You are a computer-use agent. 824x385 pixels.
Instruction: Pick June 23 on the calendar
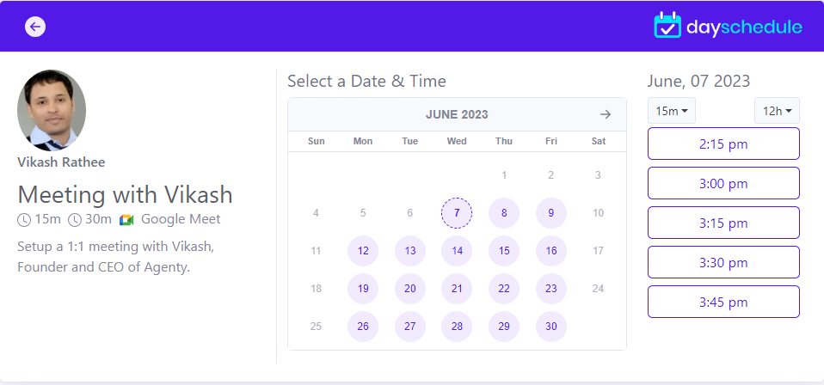[551, 289]
